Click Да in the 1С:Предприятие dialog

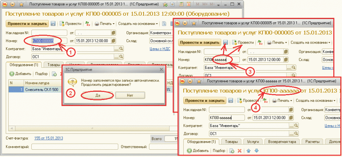click(x=98, y=95)
